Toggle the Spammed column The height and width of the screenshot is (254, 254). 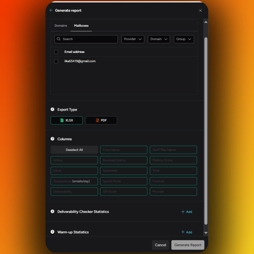click(124, 171)
